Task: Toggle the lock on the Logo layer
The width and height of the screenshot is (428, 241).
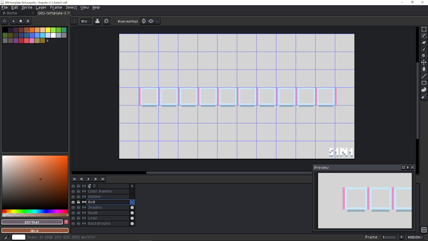Action: point(78,218)
